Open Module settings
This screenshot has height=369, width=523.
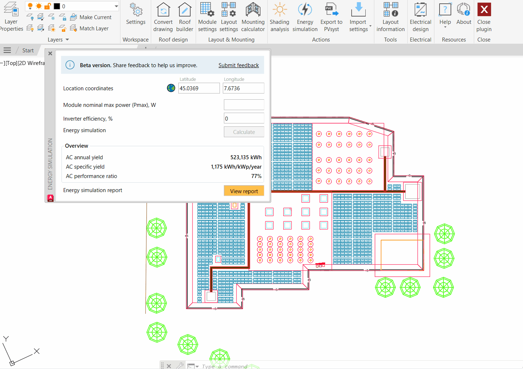tap(207, 17)
